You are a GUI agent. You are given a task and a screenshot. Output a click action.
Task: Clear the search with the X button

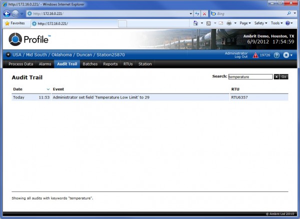coord(276,76)
